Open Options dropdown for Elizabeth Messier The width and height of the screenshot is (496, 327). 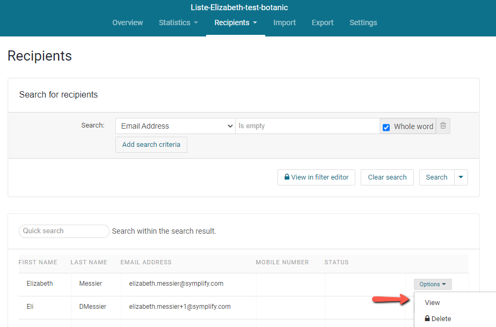(432, 284)
